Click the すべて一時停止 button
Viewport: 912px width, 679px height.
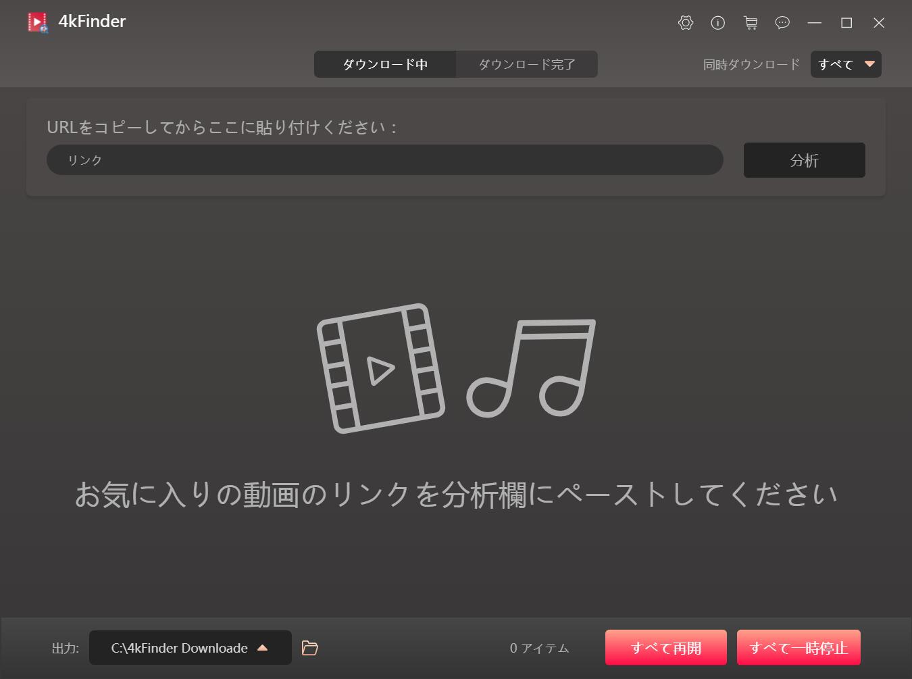tap(799, 648)
